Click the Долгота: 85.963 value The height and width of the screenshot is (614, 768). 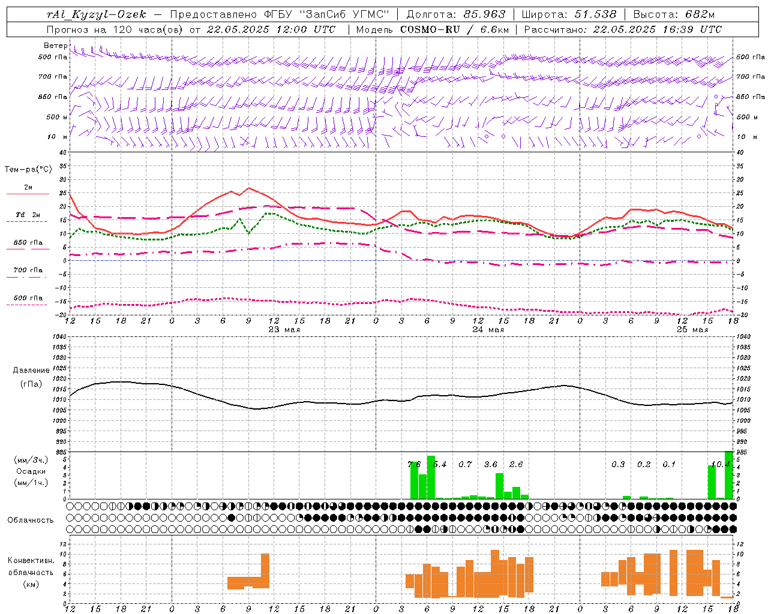[456, 14]
